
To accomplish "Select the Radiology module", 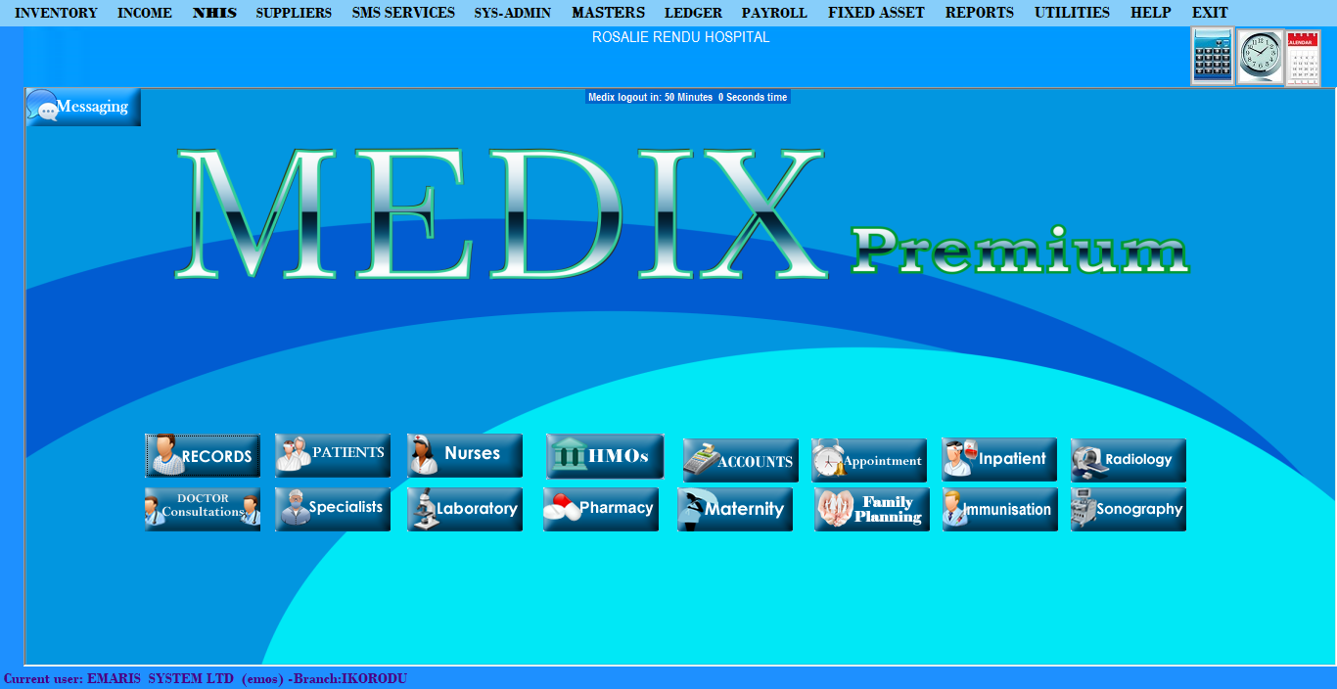I will pos(1128,460).
